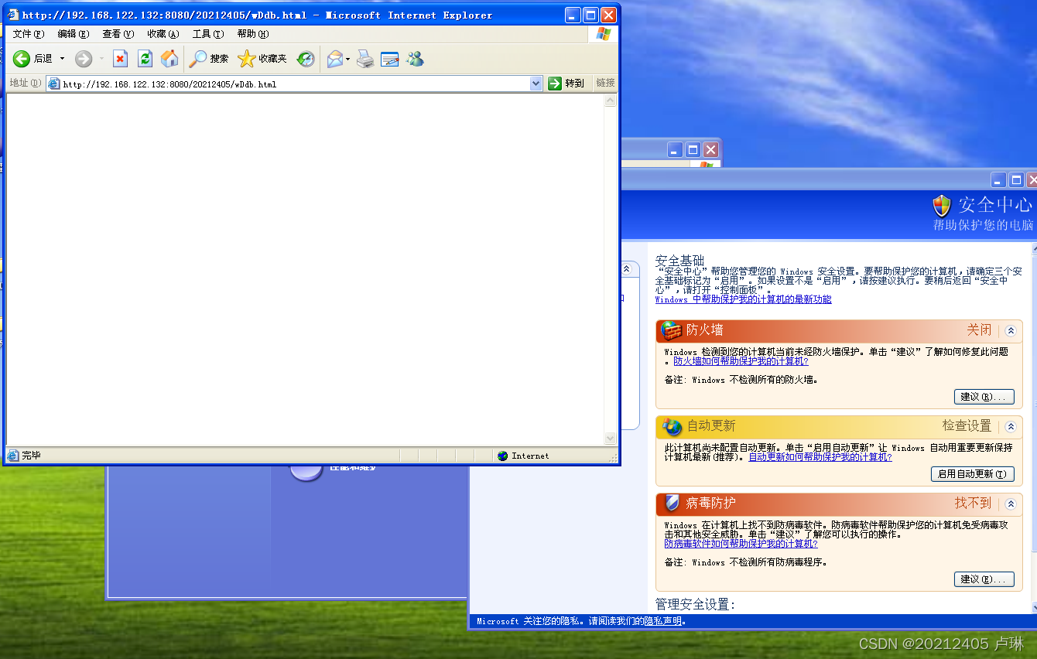Collapse the 防火墙 section in Security Center
This screenshot has height=659, width=1037.
(x=1011, y=330)
